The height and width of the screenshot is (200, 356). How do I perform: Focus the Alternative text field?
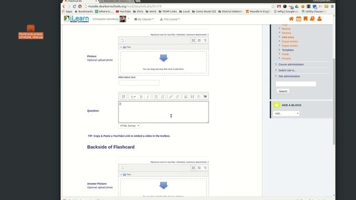(139, 83)
